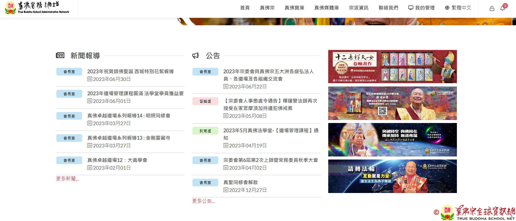Open 聯絡我們 menu item
Screen dimensions: 516x221
point(388,8)
